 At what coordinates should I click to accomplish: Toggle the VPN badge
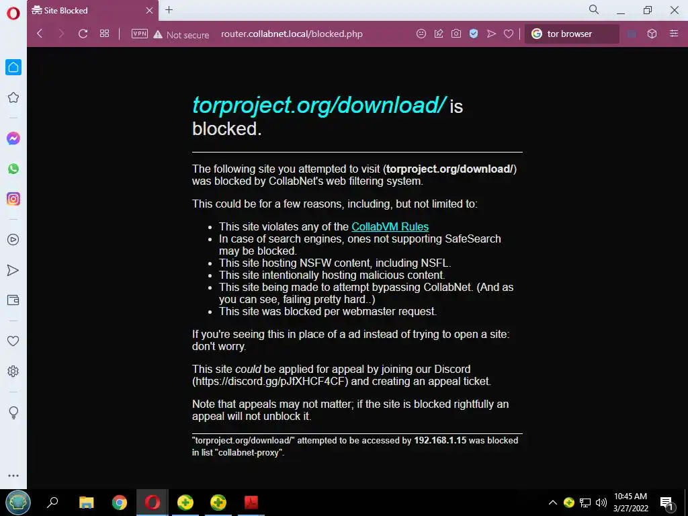tap(140, 34)
